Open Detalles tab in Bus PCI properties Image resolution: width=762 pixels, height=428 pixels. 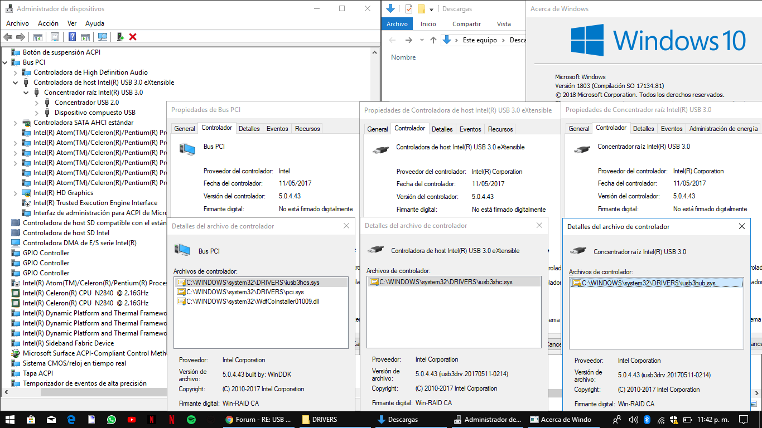coord(249,129)
